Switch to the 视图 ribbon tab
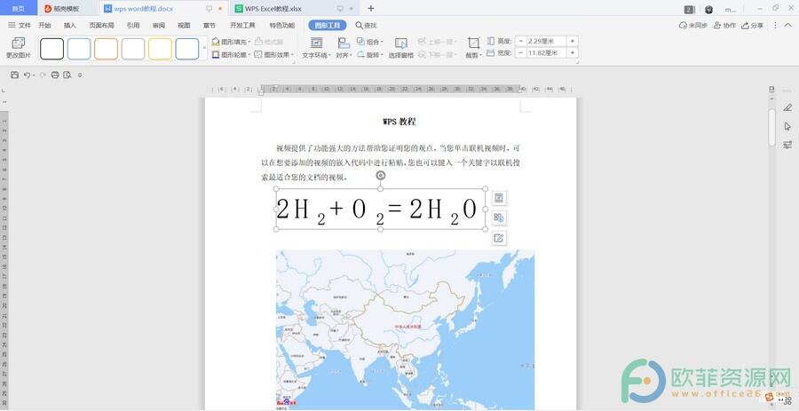The width and height of the screenshot is (799, 411). click(184, 25)
